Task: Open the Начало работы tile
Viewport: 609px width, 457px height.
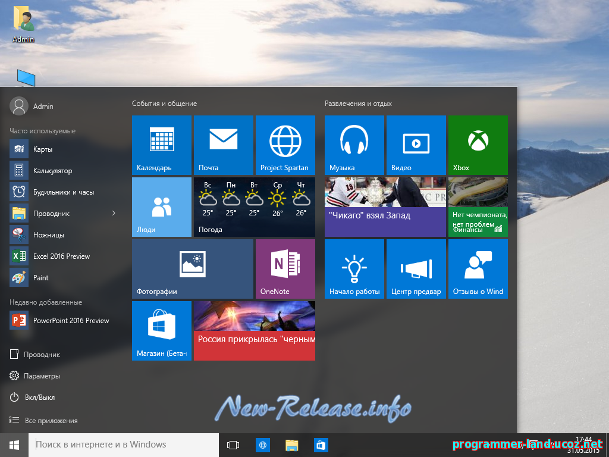Action: tap(354, 269)
